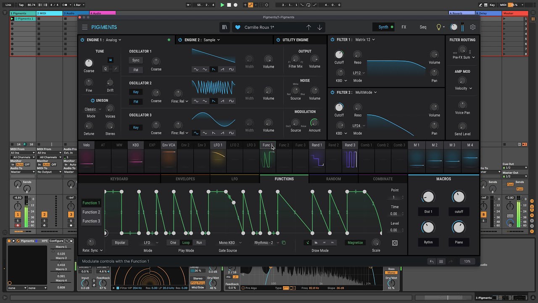Click the Piano macro knob
Screen dimensions: 538x303
coord(459,228)
